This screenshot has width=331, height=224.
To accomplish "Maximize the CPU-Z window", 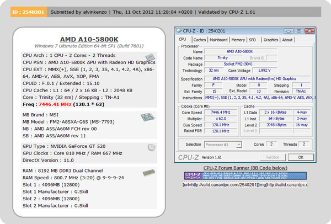I will [299, 31].
